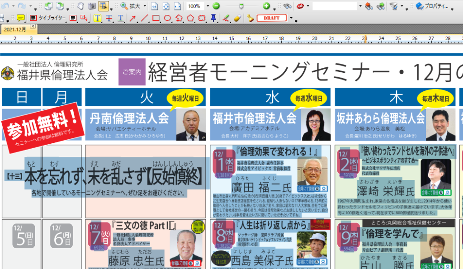463x269 pixels.
Task: Find previous search result
Action: (369, 6)
